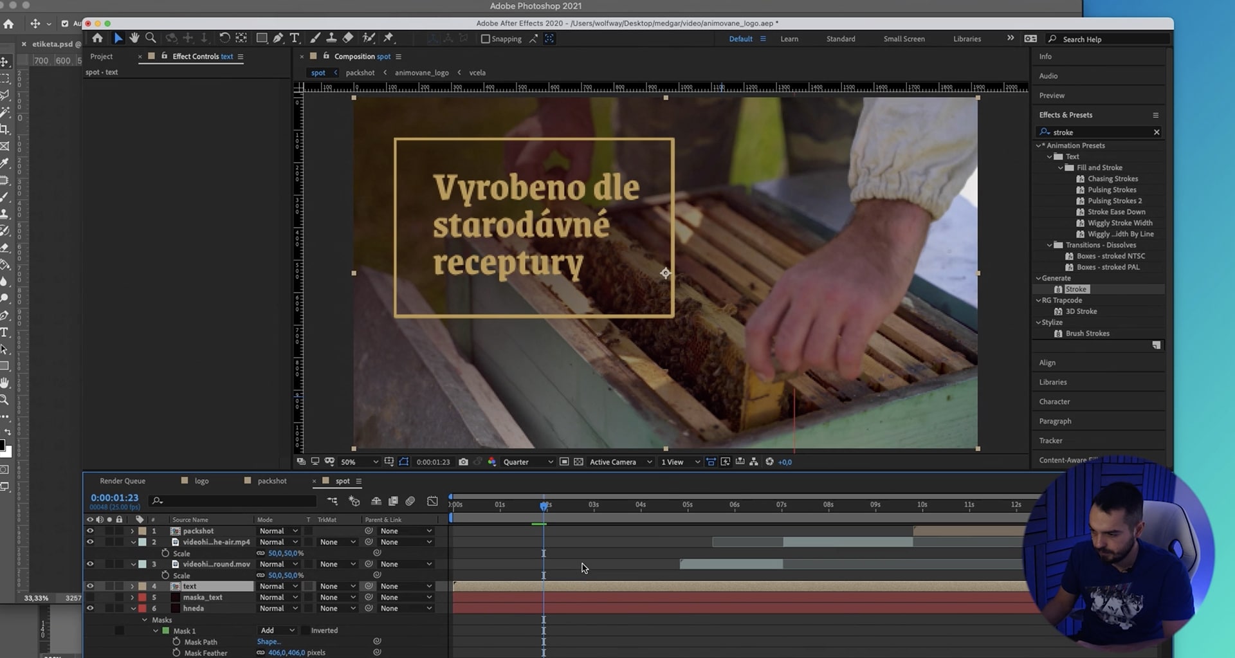Image resolution: width=1235 pixels, height=658 pixels.
Task: Open the 1 View layout dropdown
Action: 681,462
